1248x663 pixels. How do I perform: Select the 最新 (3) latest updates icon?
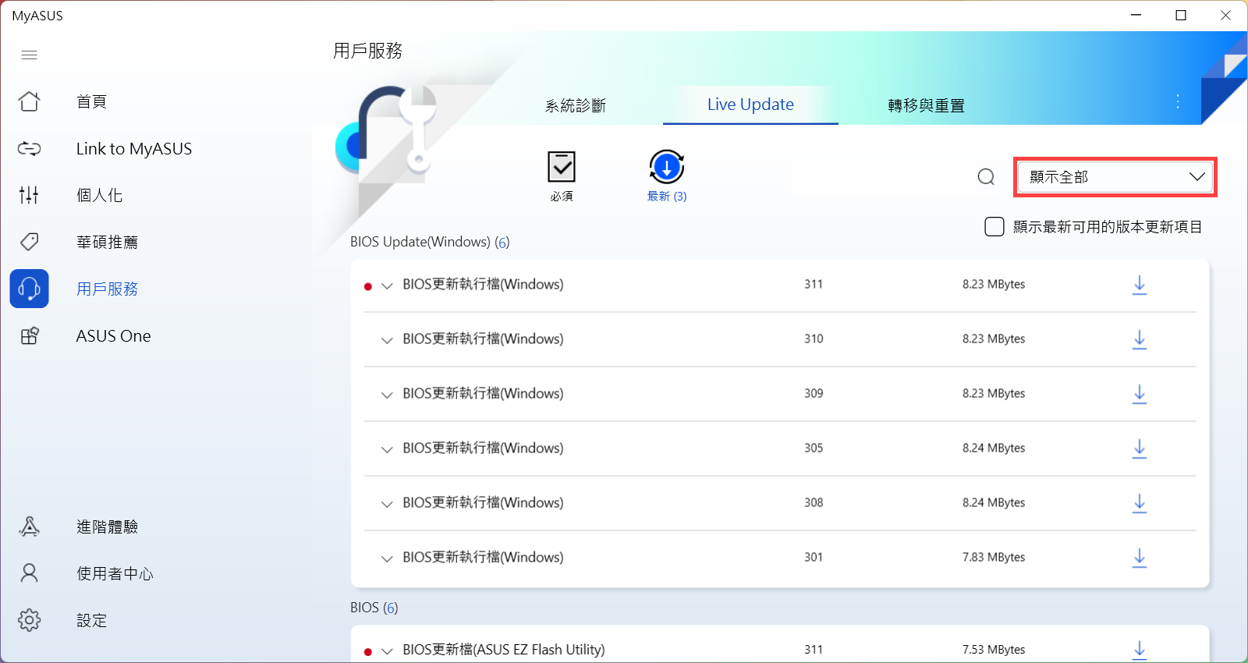pos(666,167)
